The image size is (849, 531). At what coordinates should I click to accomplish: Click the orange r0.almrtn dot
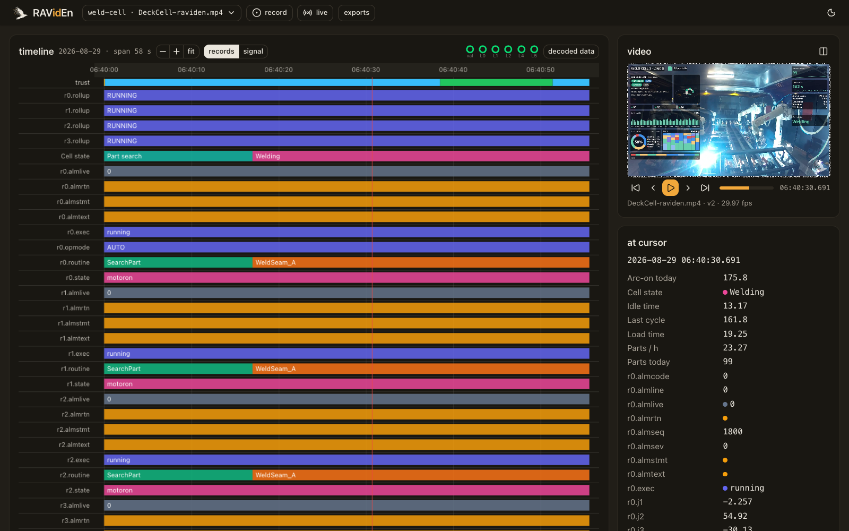click(725, 418)
